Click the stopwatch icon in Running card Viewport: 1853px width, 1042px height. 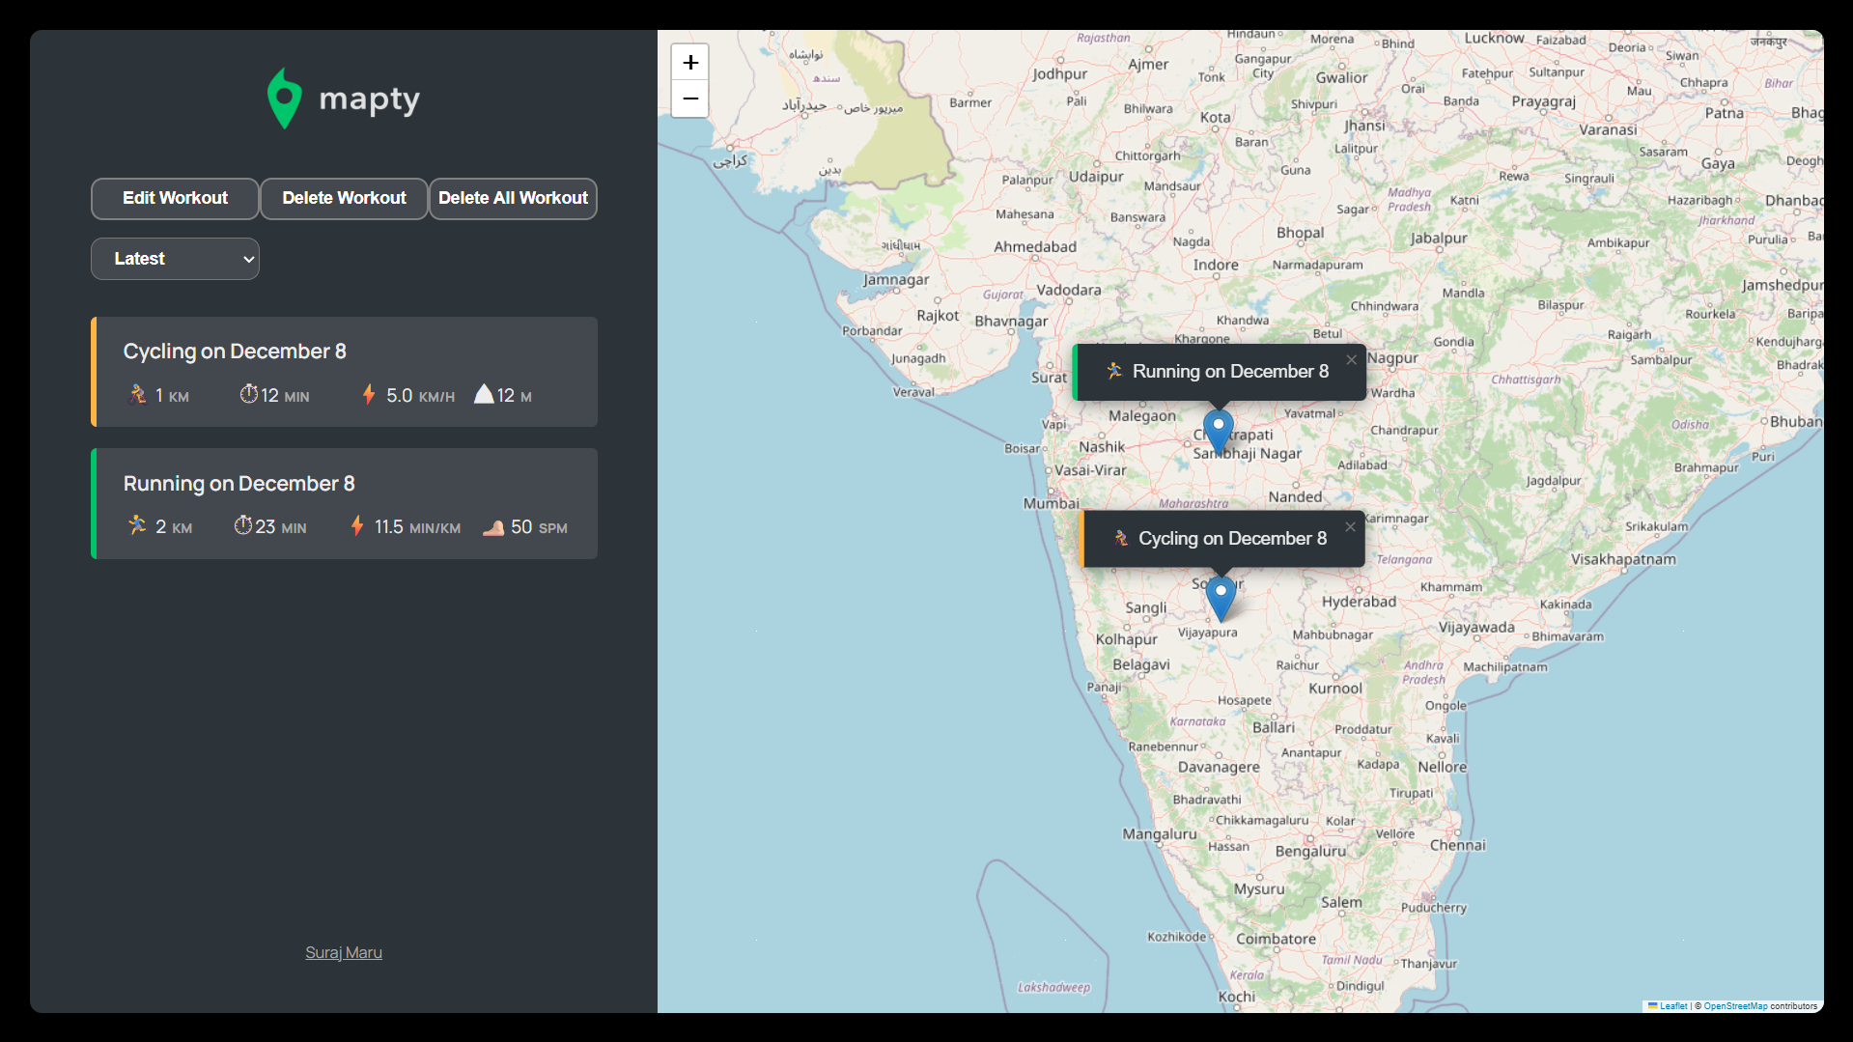(x=243, y=526)
